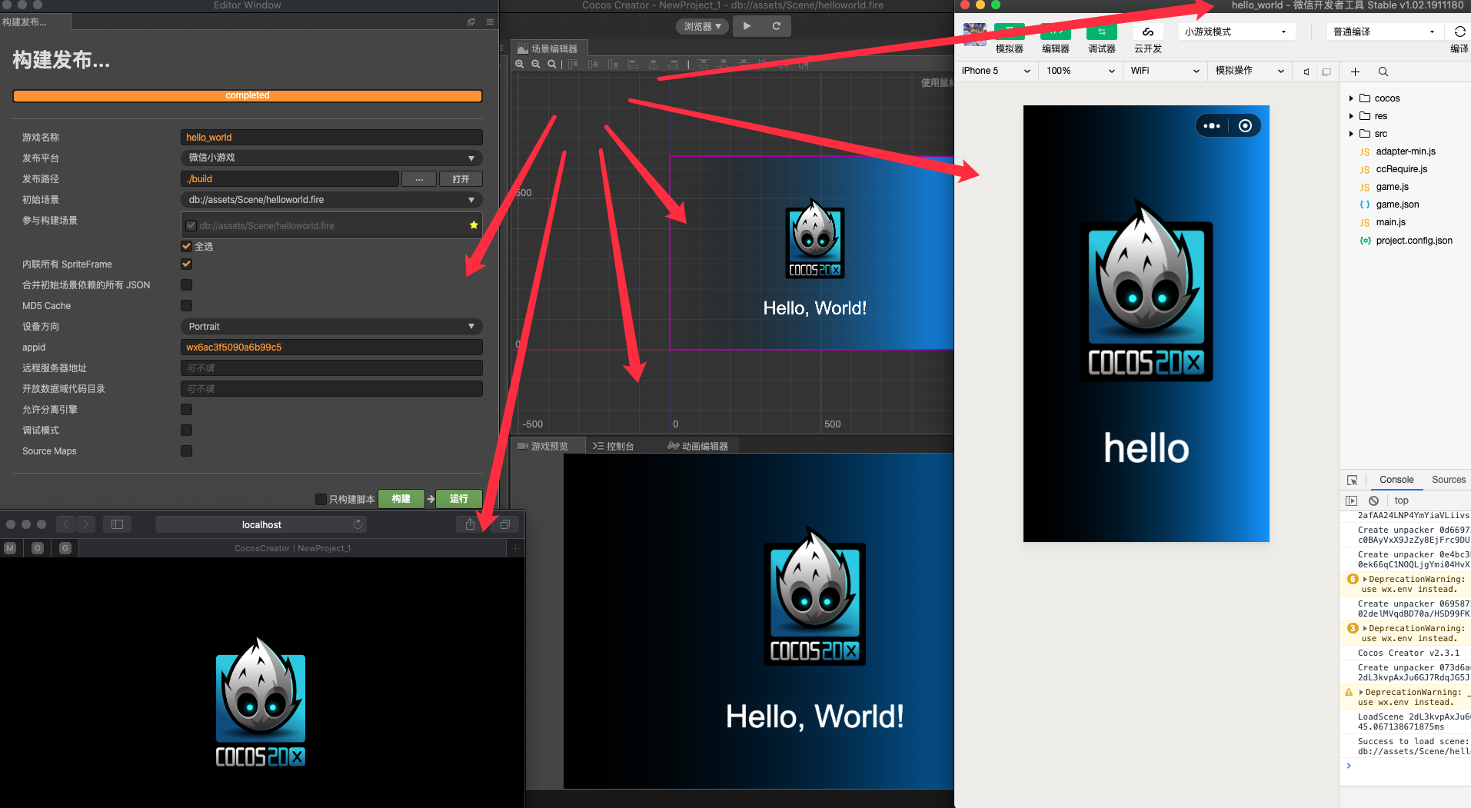The image size is (1471, 808).
Task: Refresh the Cocos Creator preview
Action: [777, 26]
